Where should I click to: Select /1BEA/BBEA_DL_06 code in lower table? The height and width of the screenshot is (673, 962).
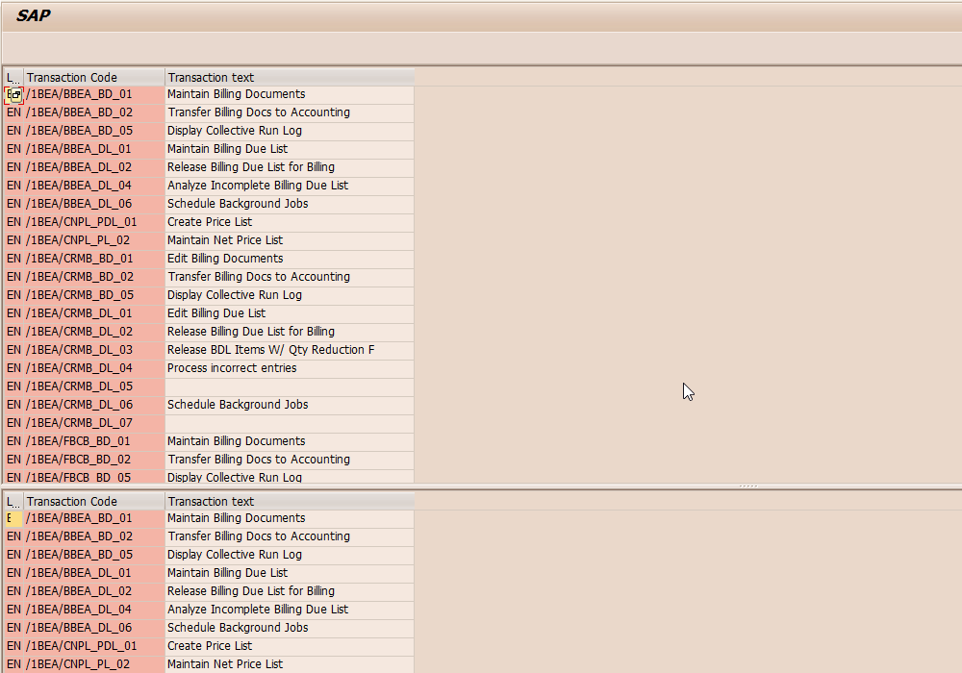pos(94,628)
